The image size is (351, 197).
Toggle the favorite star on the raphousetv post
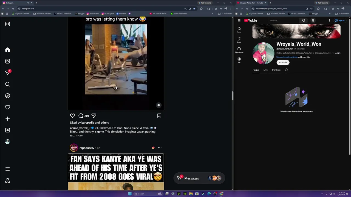[153, 148]
